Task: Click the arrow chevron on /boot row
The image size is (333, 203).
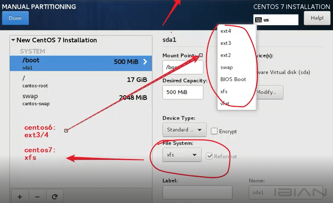Action: (x=145, y=62)
